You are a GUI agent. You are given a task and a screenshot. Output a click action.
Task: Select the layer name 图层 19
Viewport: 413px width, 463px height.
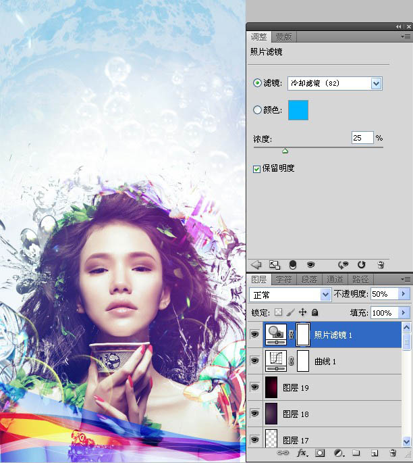click(296, 387)
